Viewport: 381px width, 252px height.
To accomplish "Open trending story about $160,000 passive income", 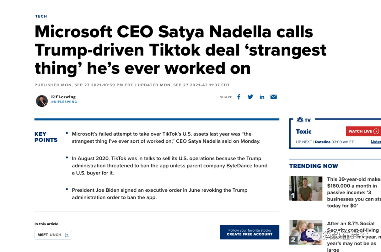I will (x=353, y=192).
